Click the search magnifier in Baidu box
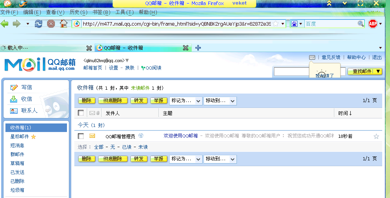The image size is (390, 198). click(361, 24)
